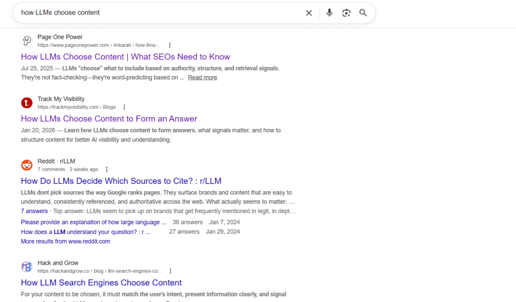Click inside the search input field

click(x=151, y=13)
